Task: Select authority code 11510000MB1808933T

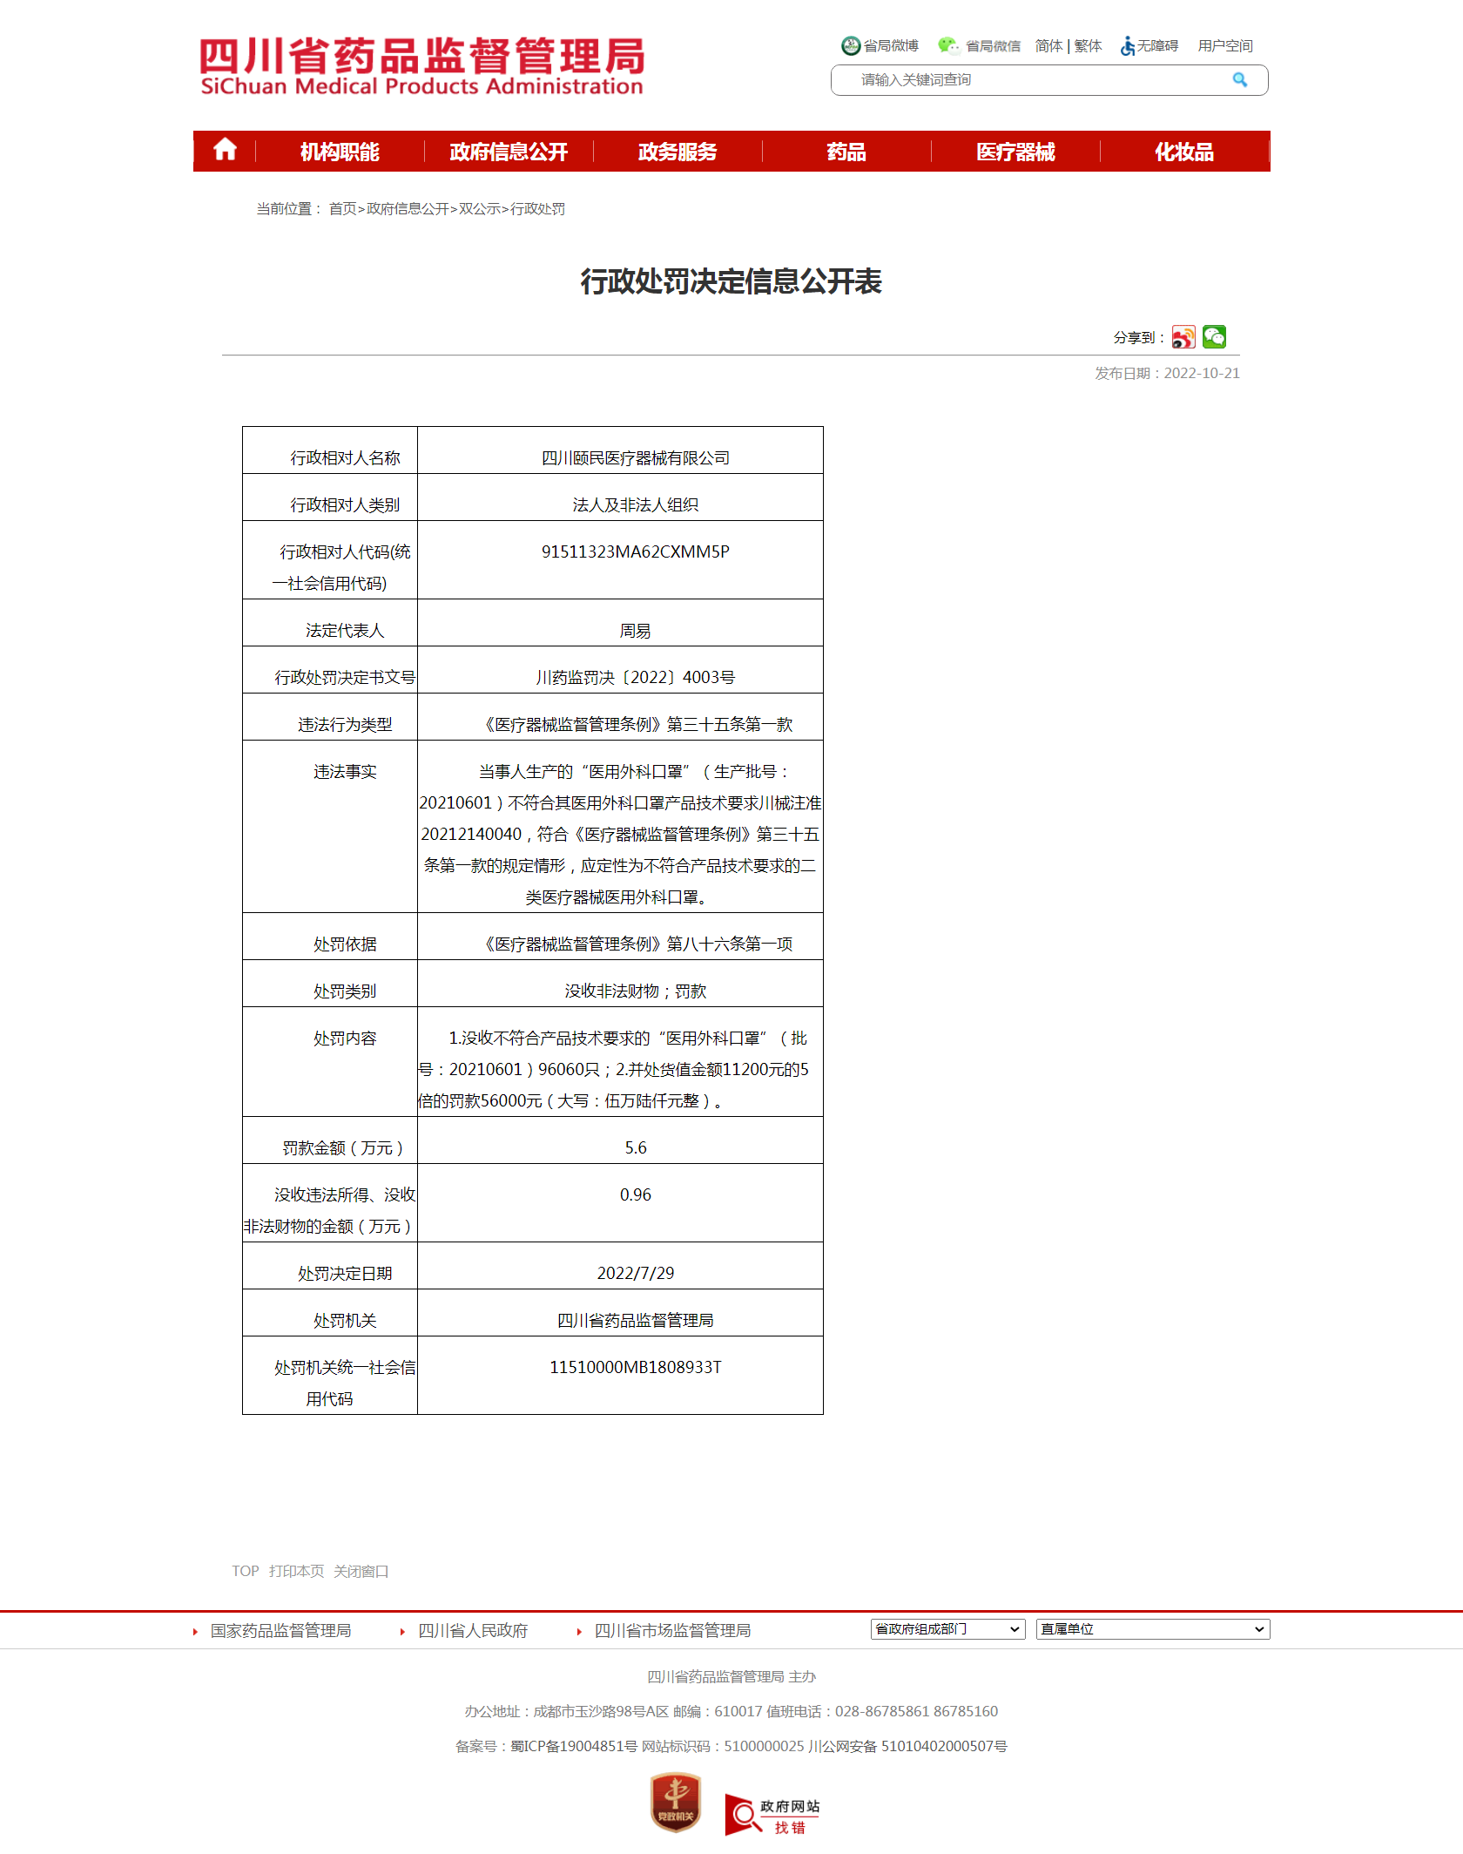Action: (x=636, y=1367)
